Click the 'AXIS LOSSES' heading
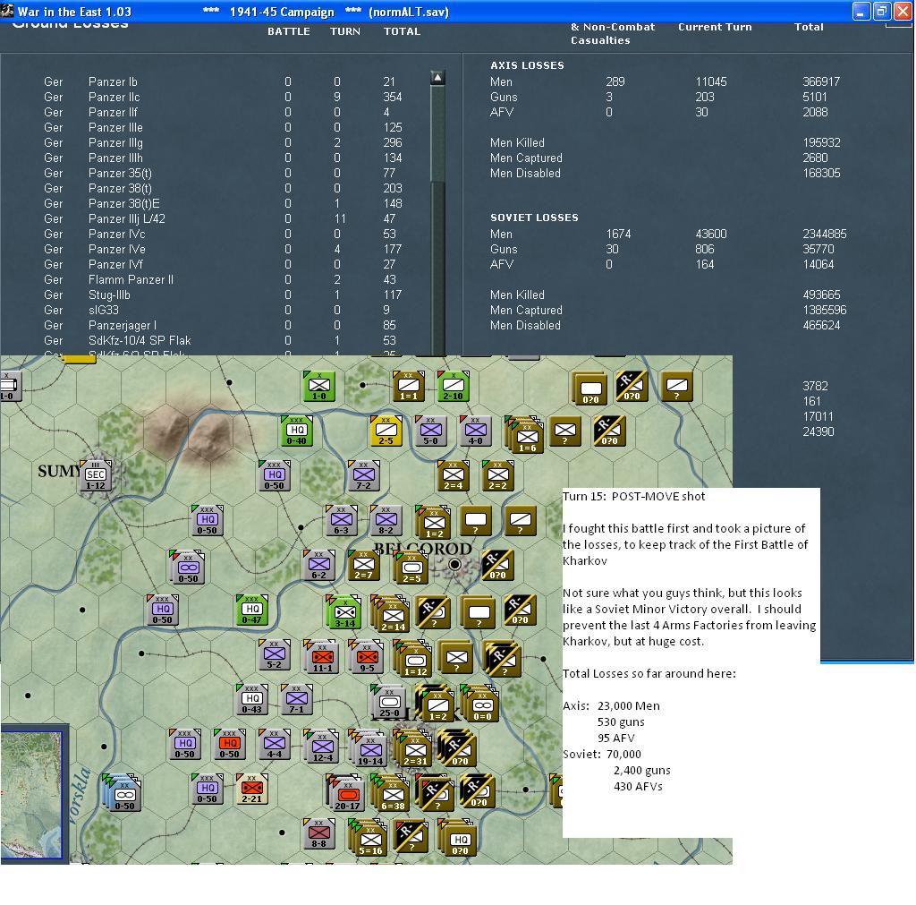Image resolution: width=916 pixels, height=905 pixels. (x=527, y=65)
